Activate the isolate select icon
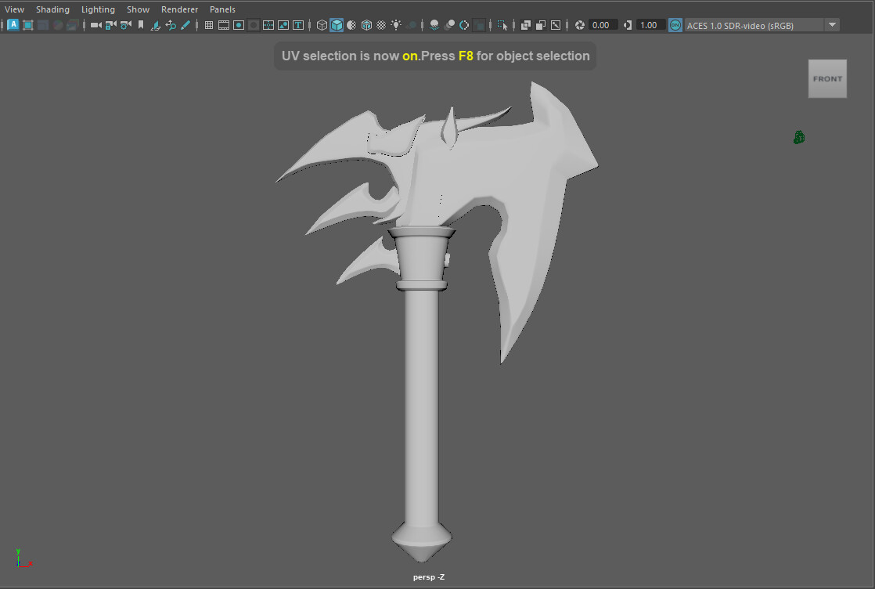The image size is (875, 589). point(501,24)
